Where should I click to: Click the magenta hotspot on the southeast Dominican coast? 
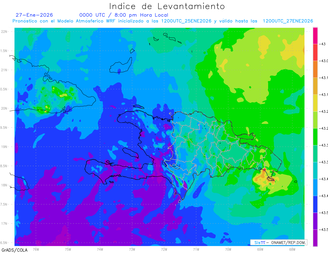(265, 169)
